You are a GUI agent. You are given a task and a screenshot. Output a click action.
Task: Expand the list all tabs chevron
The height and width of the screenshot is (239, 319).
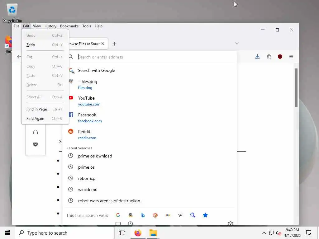[237, 44]
